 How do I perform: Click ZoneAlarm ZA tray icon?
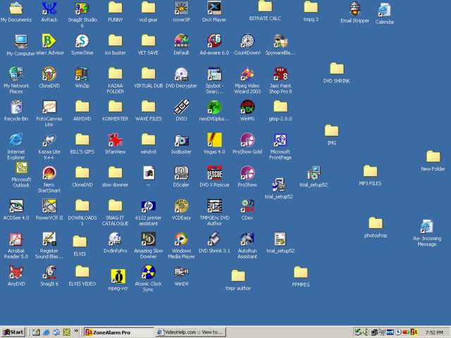click(x=414, y=332)
